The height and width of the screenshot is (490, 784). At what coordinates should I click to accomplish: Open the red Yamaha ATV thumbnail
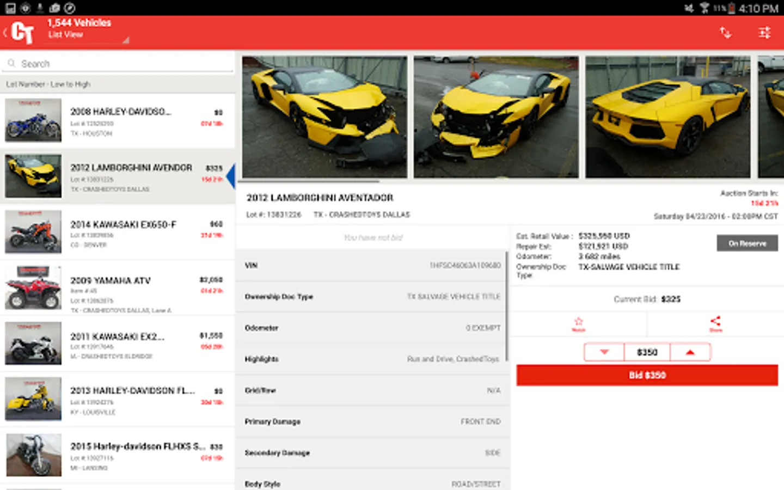click(x=33, y=288)
